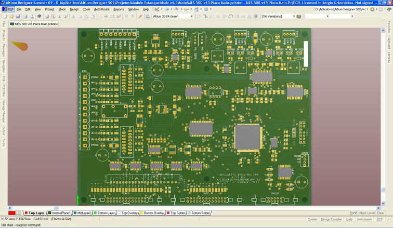The width and height of the screenshot is (393, 228).
Task: Browse component libraries icon in toolbar
Action: (x=148, y=16)
